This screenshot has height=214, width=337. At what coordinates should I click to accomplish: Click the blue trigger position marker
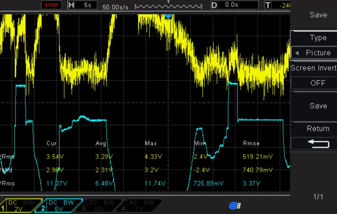[x=168, y=16]
